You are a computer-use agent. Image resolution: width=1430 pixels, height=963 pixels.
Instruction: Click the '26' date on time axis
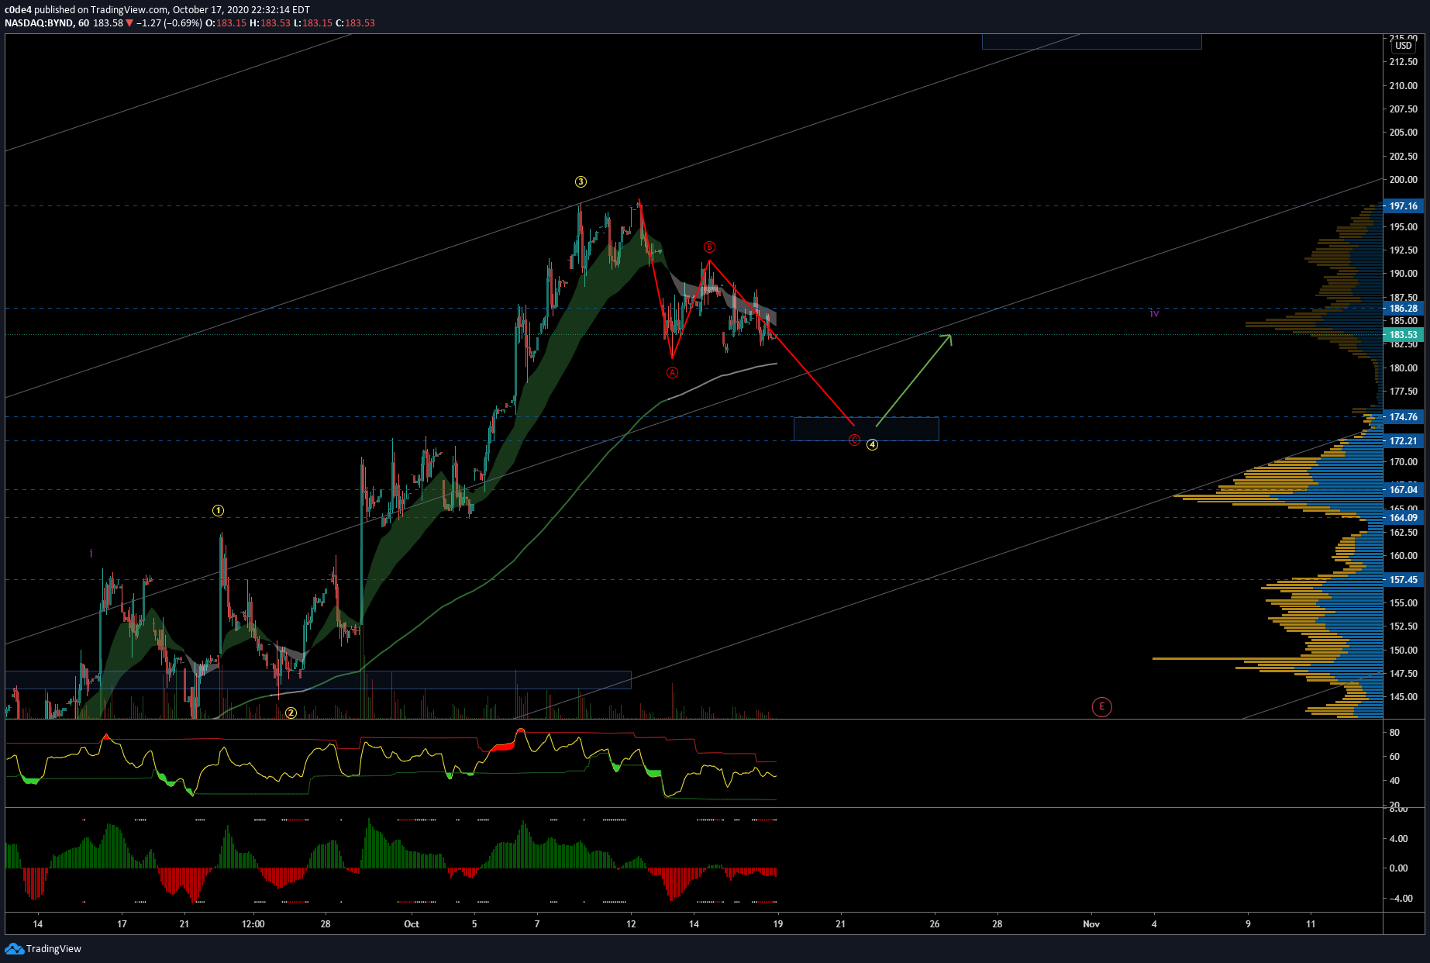tap(935, 923)
